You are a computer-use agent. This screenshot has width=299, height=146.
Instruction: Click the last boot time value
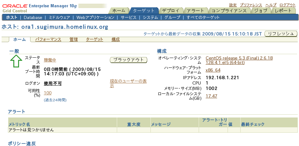click(72, 72)
